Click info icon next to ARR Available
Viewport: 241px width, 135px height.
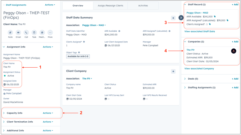[x=119, y=31]
